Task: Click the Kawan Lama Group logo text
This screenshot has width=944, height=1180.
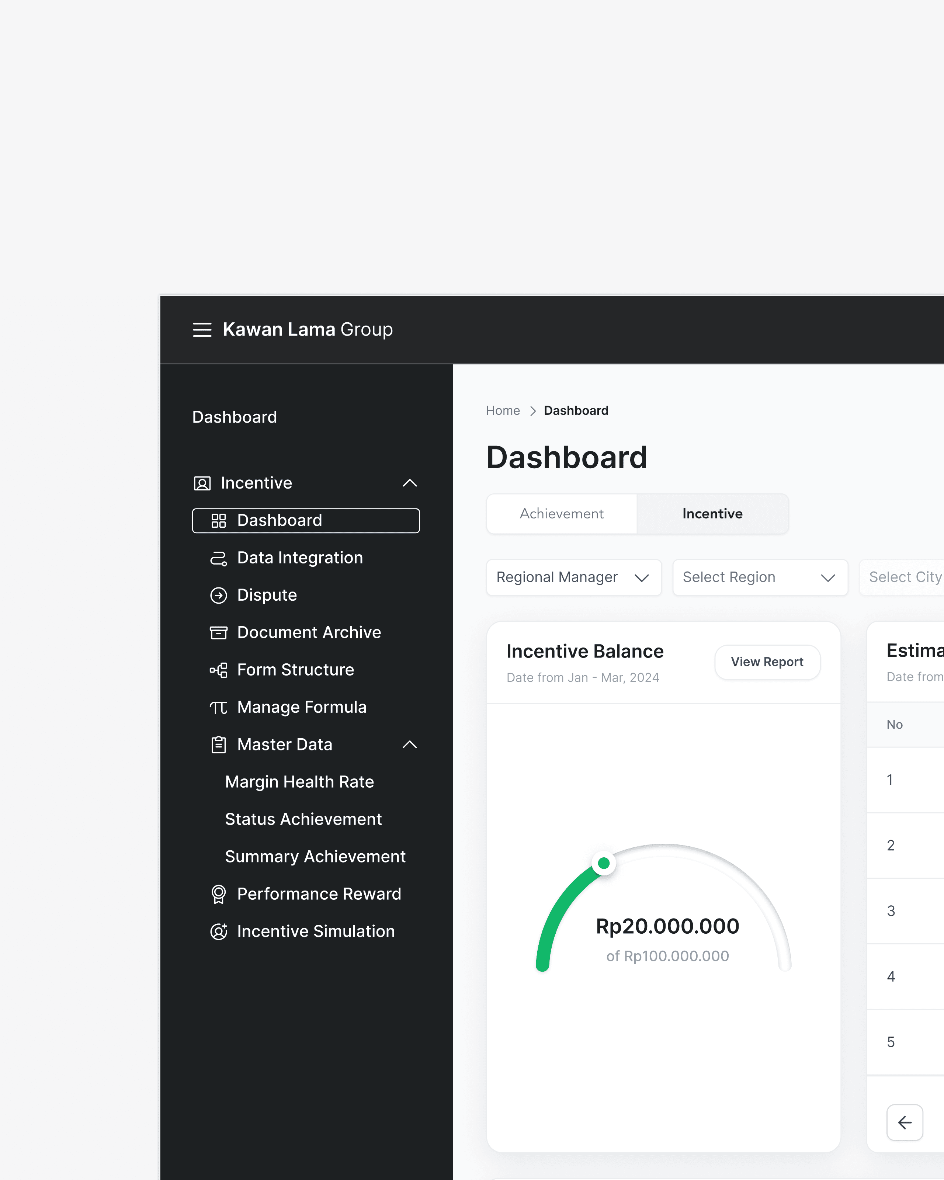Action: [x=308, y=330]
